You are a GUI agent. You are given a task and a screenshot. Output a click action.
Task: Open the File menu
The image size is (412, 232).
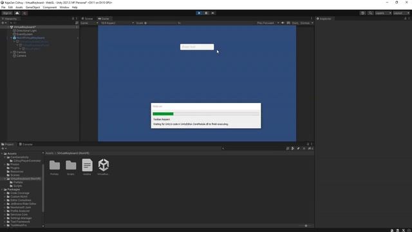(3, 7)
